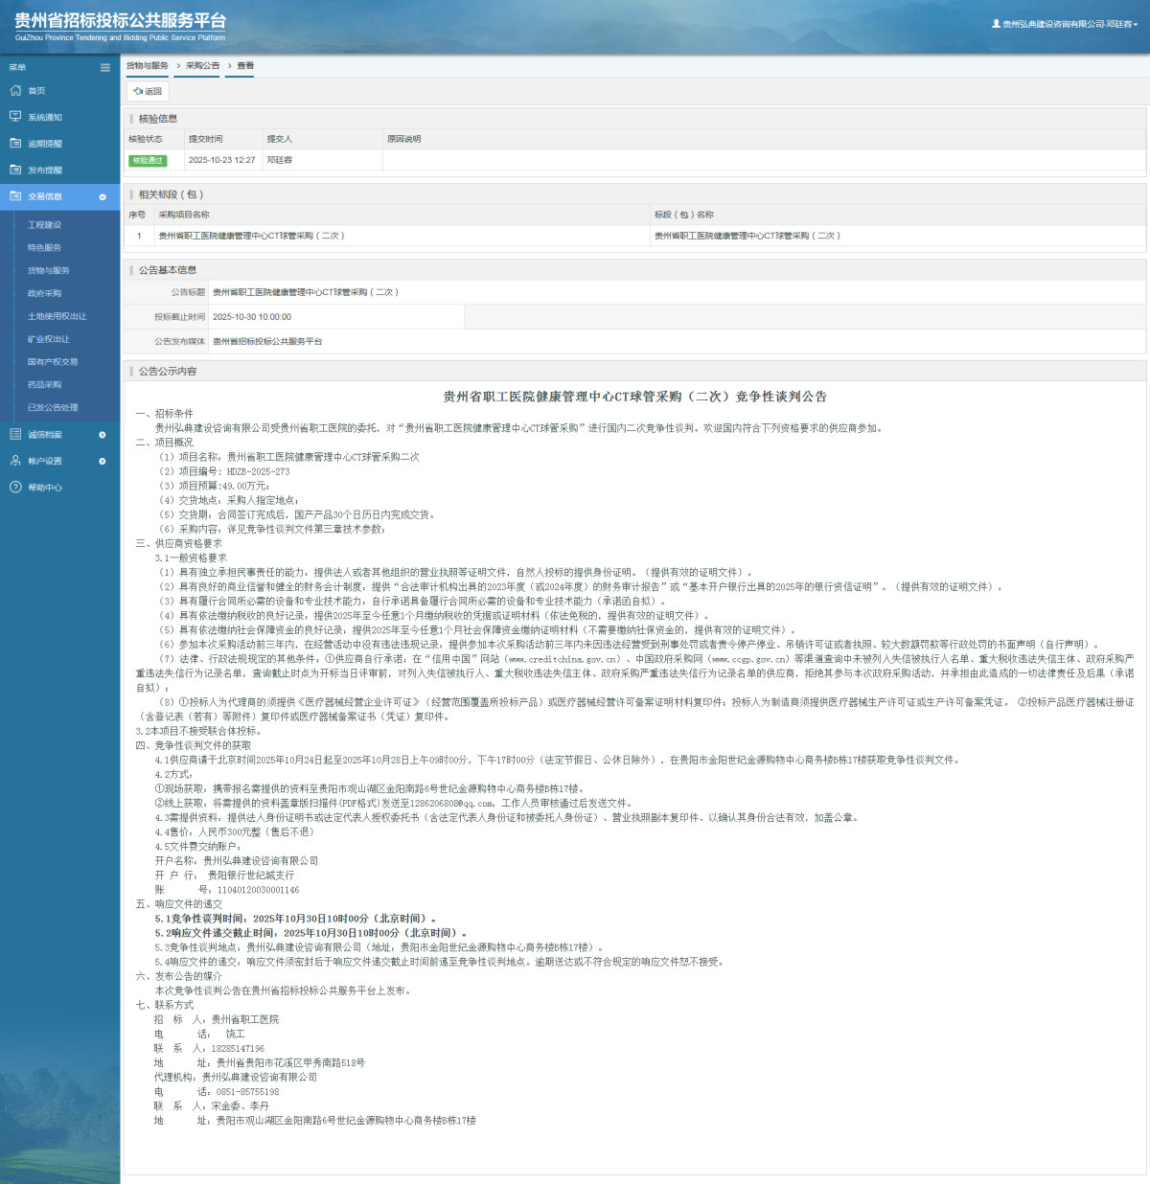Open 系统通知 monitor icon in sidebar
Viewport: 1150px width, 1184px height.
click(15, 117)
